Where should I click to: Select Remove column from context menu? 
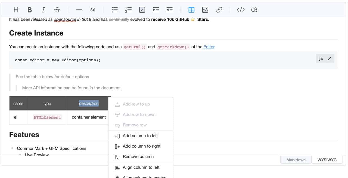pos(141,157)
